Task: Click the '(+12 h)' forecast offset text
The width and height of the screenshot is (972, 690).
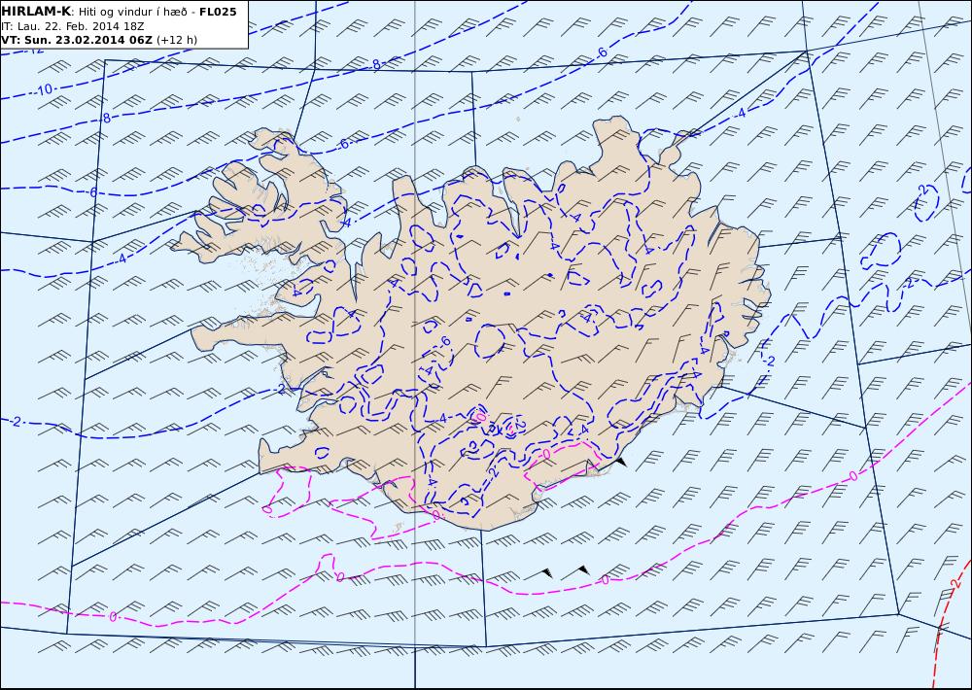Action: (177, 40)
